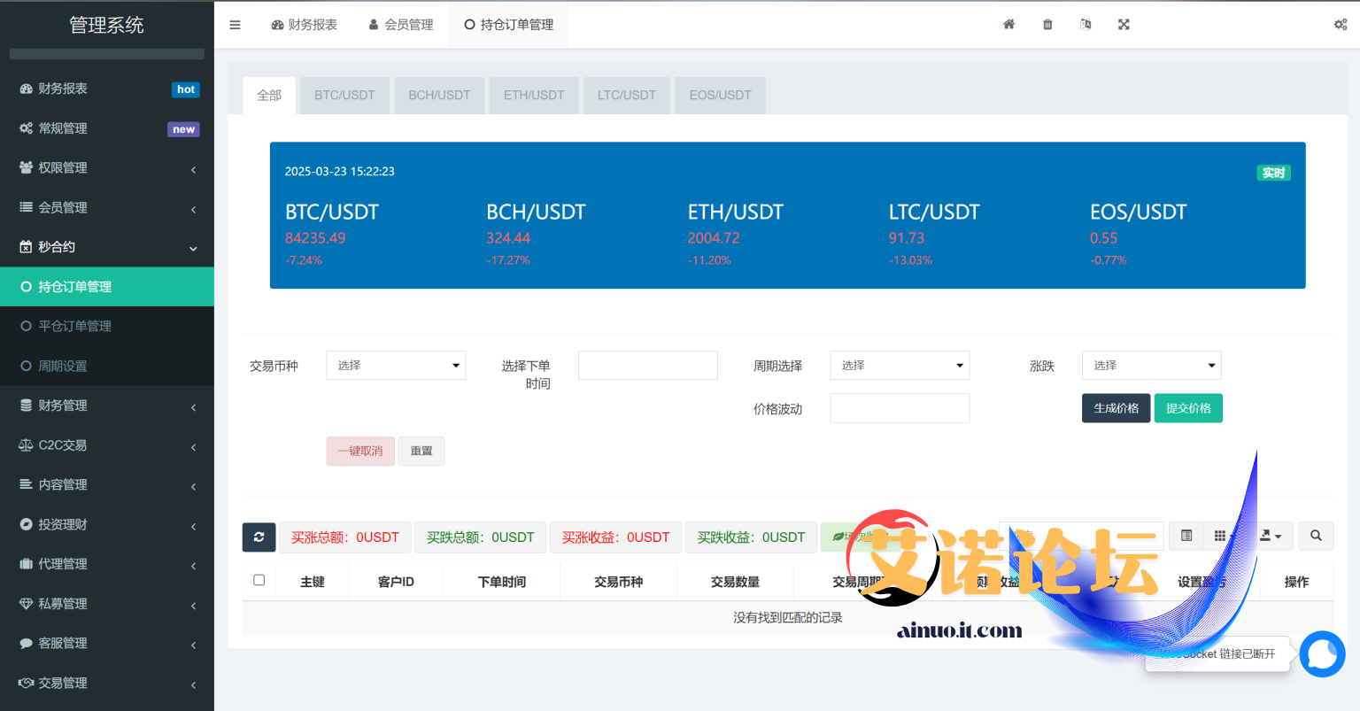The width and height of the screenshot is (1360, 711).
Task: Click the green 实时 badge
Action: 1274,173
